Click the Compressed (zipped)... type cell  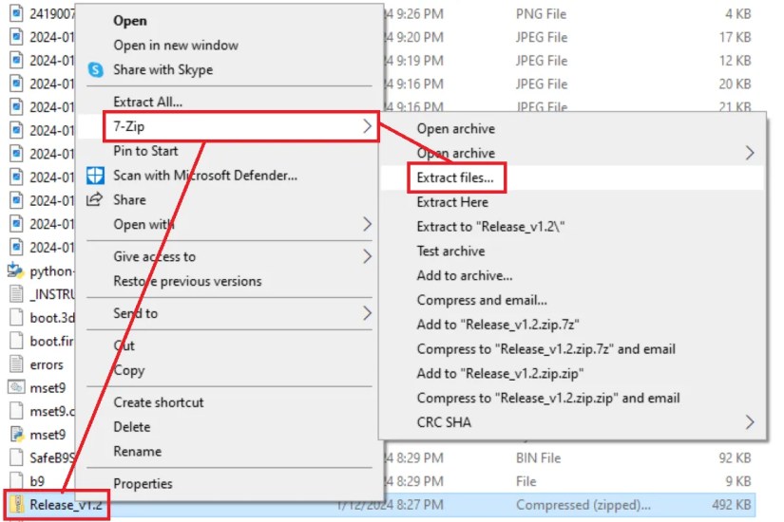(x=583, y=505)
